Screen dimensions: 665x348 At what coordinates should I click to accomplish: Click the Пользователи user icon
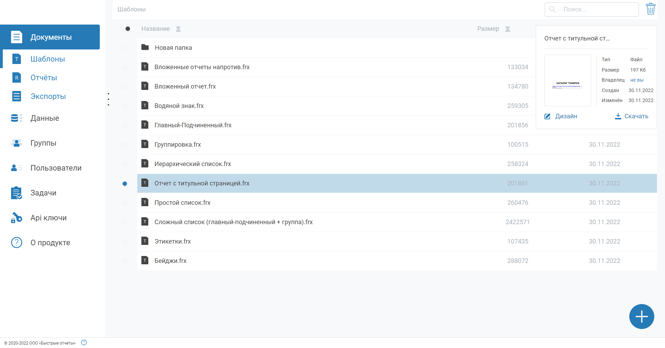pyautogui.click(x=16, y=168)
